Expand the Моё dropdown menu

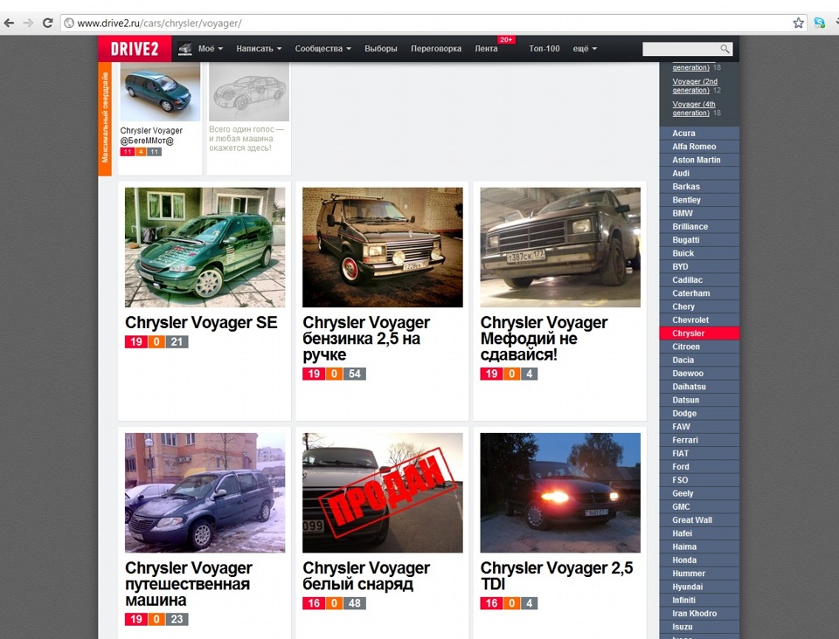(211, 49)
